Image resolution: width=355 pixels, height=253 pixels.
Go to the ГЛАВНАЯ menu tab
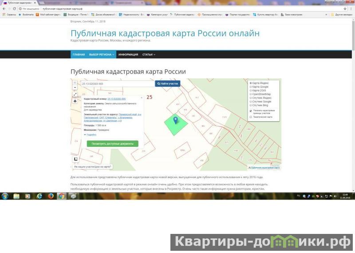(x=79, y=55)
